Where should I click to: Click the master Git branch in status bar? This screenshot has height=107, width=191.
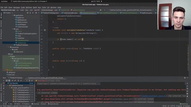pos(187,106)
